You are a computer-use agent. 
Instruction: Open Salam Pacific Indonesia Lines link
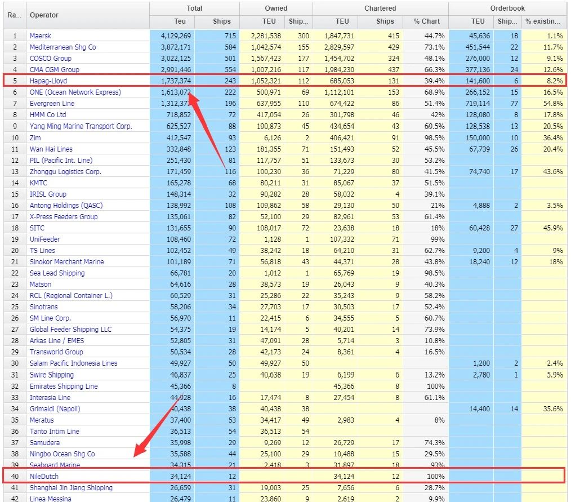73,363
